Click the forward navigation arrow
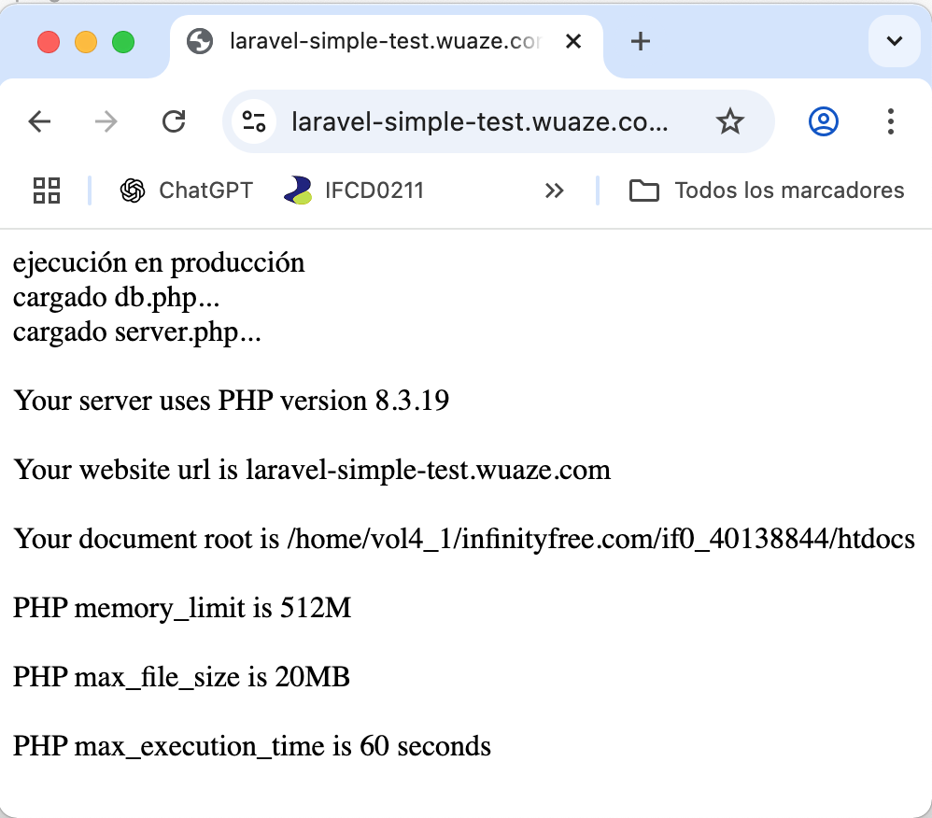The width and height of the screenshot is (932, 818). (x=106, y=121)
